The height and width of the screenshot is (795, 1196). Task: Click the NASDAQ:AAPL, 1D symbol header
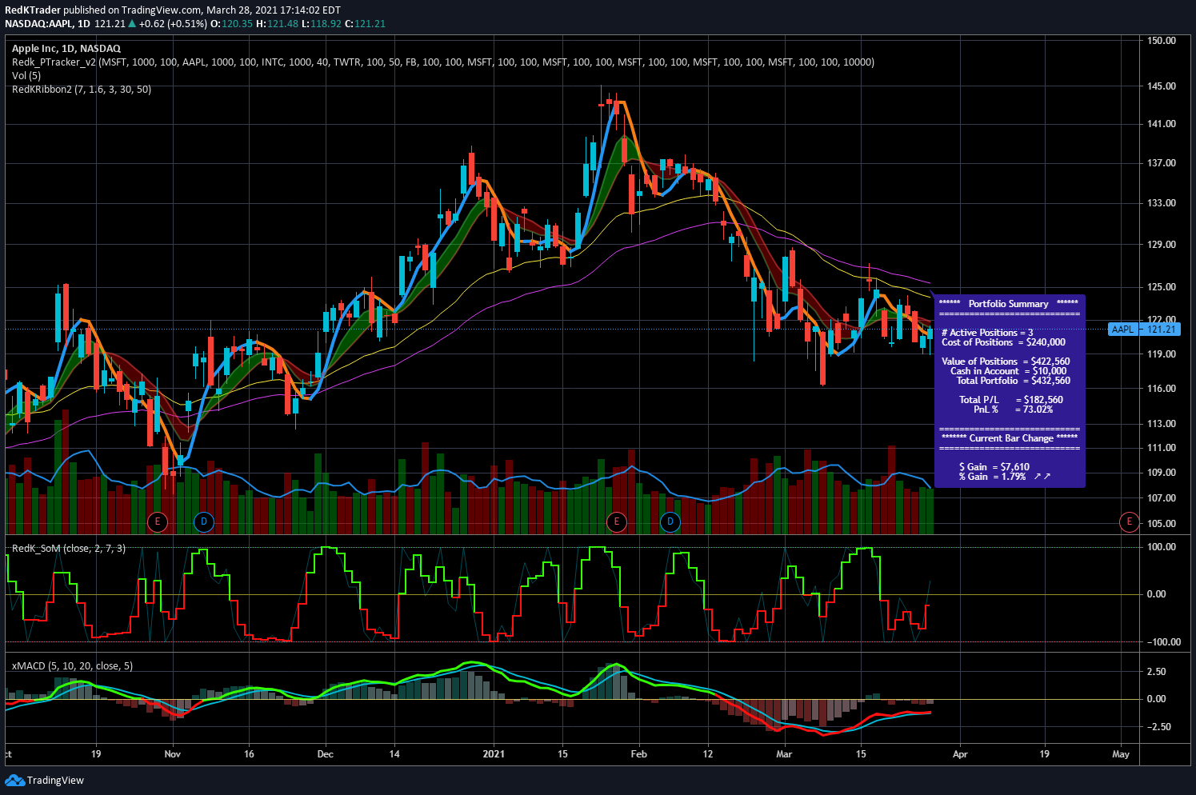pyautogui.click(x=47, y=23)
